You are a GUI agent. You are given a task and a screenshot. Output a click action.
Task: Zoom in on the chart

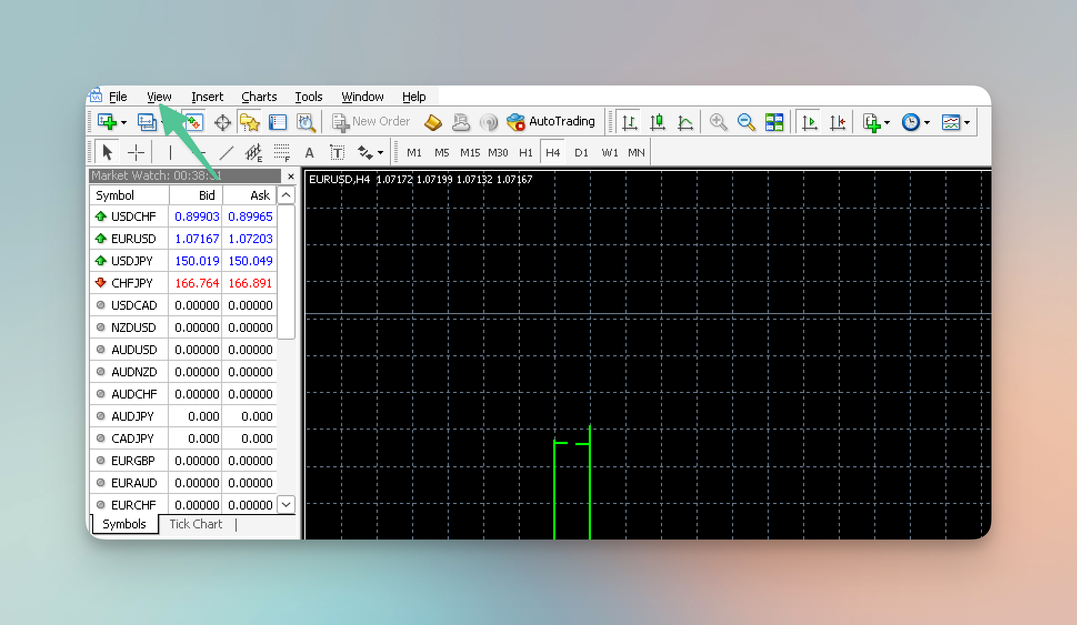point(718,122)
